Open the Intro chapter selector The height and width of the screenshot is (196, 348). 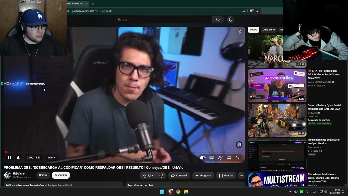click(x=51, y=158)
